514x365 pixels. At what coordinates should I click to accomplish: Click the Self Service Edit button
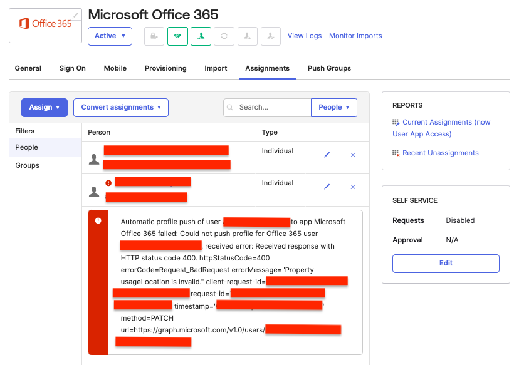(446, 263)
